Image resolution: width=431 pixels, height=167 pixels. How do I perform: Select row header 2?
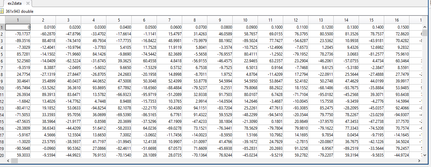click(x=3, y=34)
